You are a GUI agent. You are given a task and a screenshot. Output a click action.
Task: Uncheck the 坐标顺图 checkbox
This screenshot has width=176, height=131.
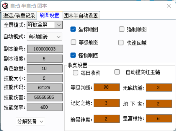tap(73, 29)
